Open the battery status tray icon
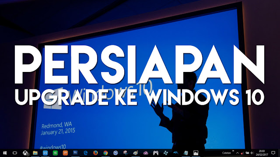Screen dimensions: 280x157 tap(247, 153)
